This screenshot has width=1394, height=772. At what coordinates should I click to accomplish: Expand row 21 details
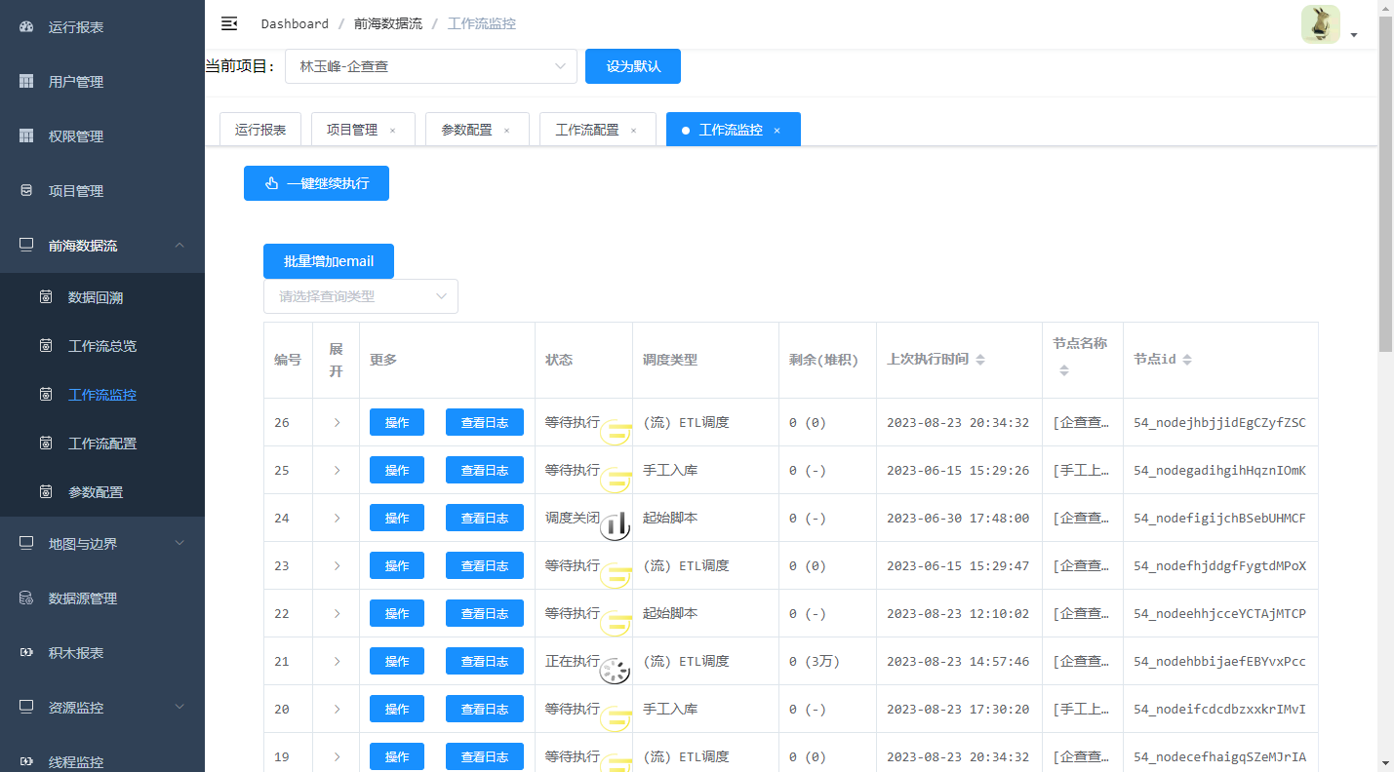[x=337, y=662]
